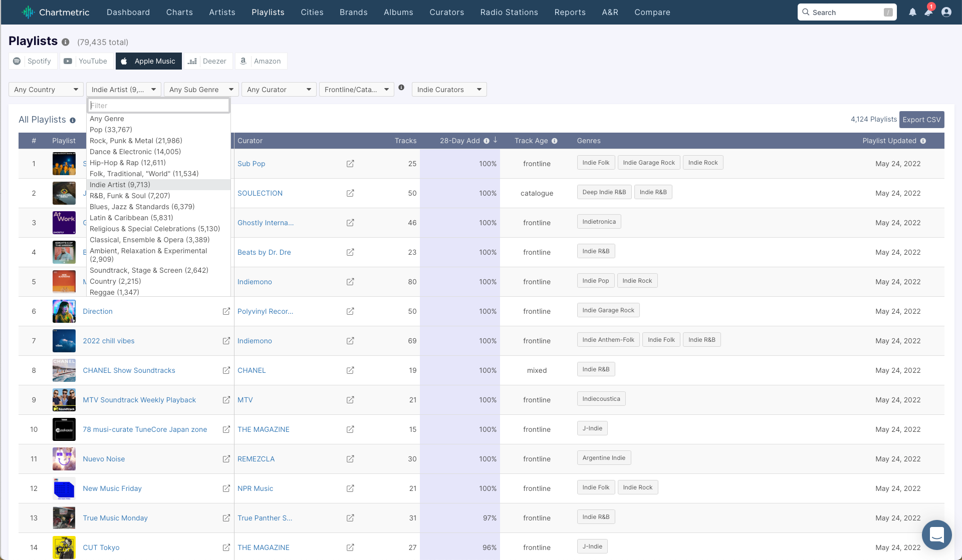The width and height of the screenshot is (962, 560).
Task: Open the Artists navigation tab
Action: tap(222, 12)
